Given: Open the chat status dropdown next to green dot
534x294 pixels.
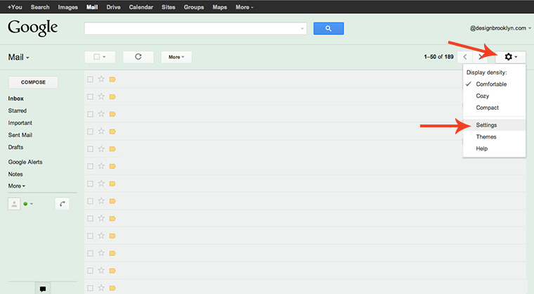Looking at the screenshot, I should (32, 204).
